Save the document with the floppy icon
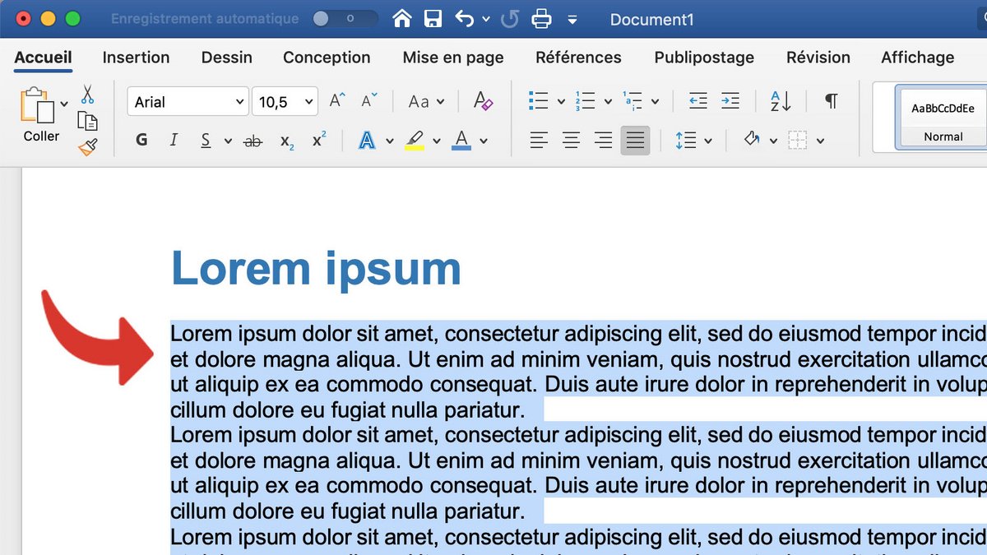This screenshot has height=555, width=987. [x=433, y=18]
